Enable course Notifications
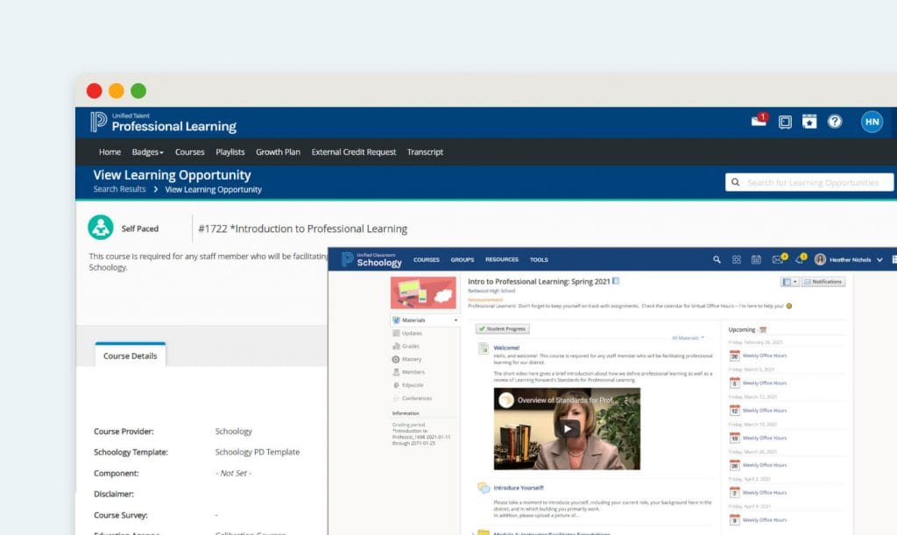Image resolution: width=897 pixels, height=535 pixels. pos(824,281)
